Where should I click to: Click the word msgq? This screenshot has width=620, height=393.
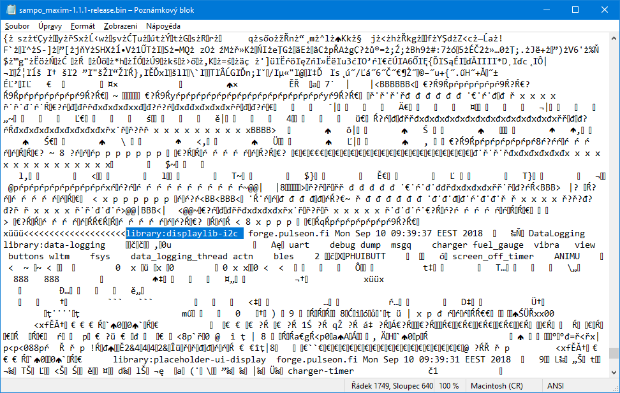tap(401, 245)
